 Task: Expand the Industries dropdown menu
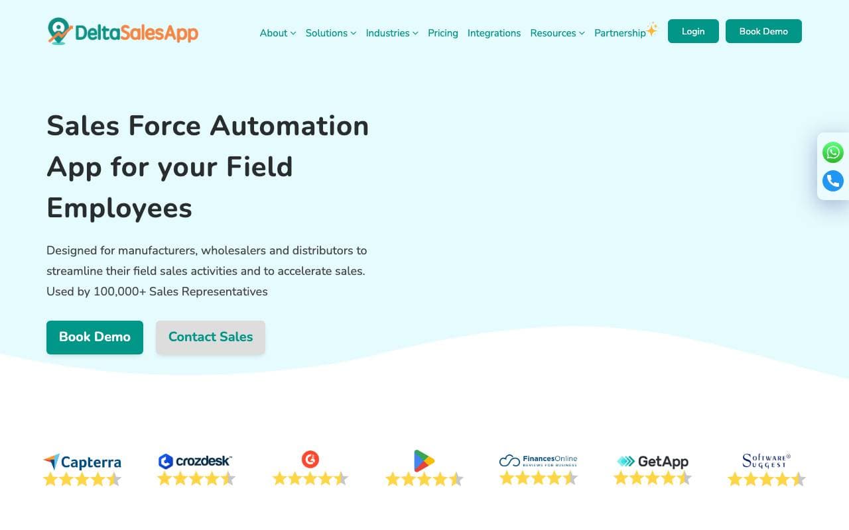click(x=392, y=33)
